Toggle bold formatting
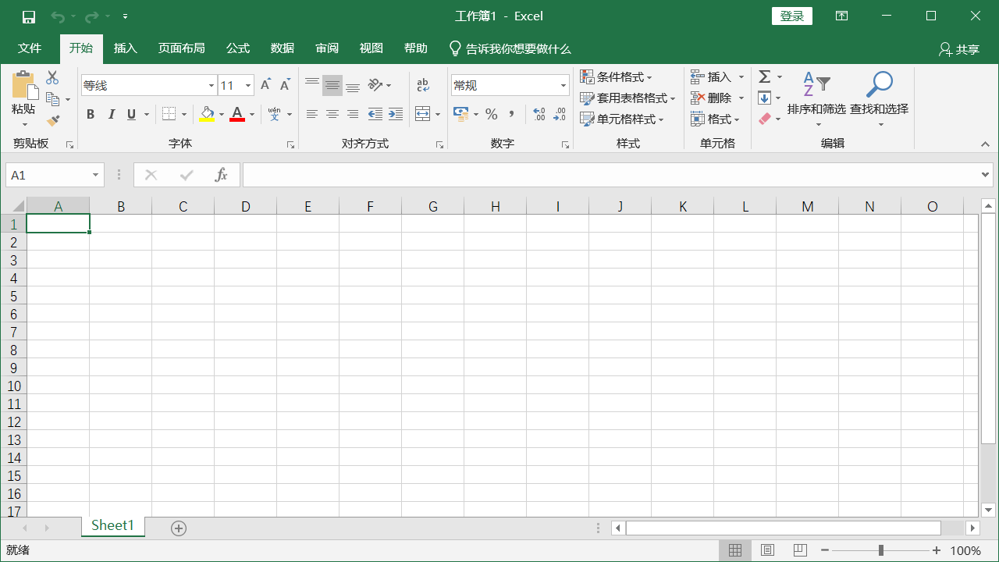The height and width of the screenshot is (562, 999). point(91,114)
